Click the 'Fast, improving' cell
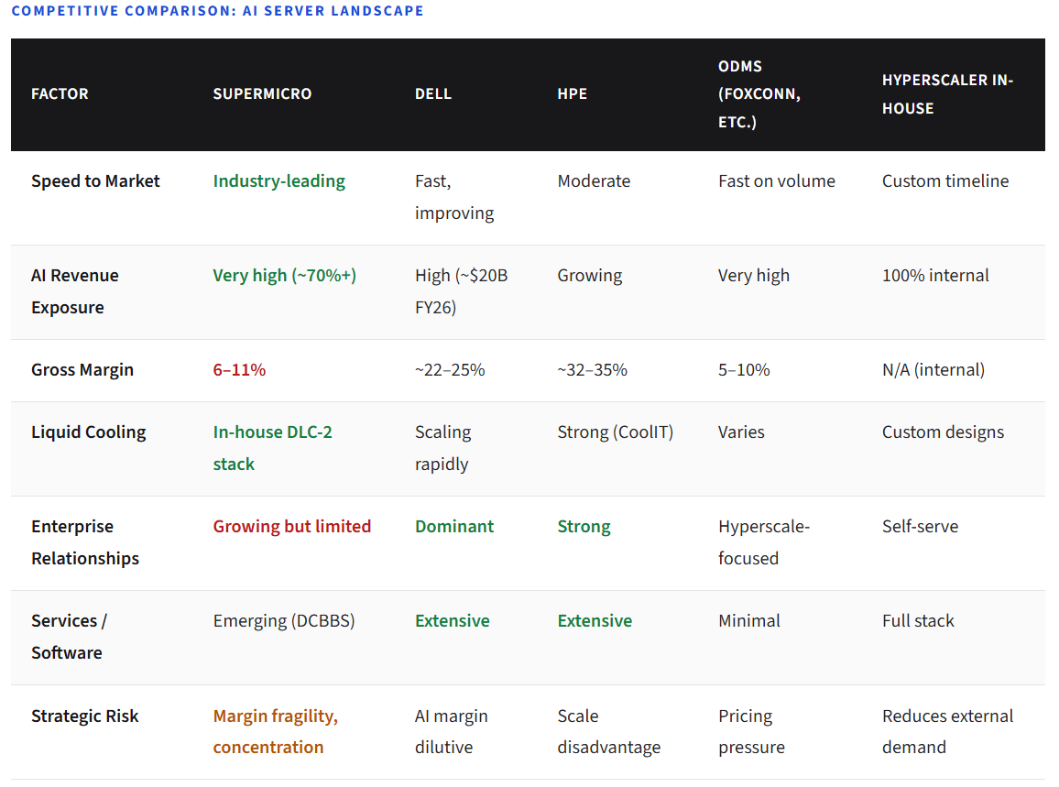The height and width of the screenshot is (787, 1059). point(453,197)
